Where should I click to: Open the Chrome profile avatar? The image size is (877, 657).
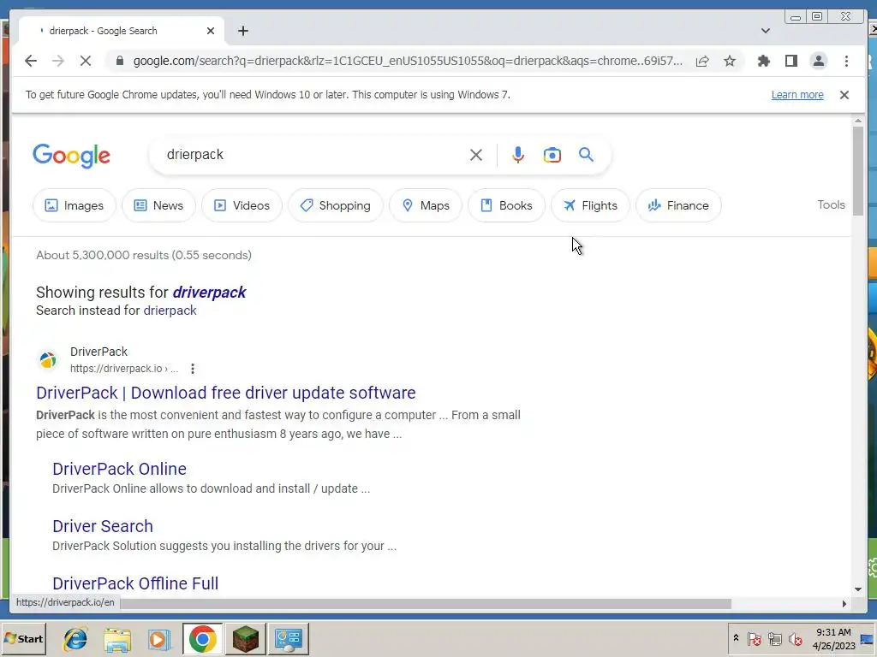[818, 61]
